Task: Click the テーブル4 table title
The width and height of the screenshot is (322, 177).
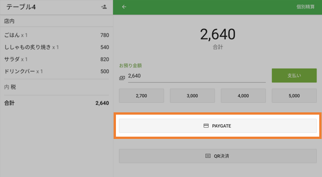Action: click(x=21, y=7)
